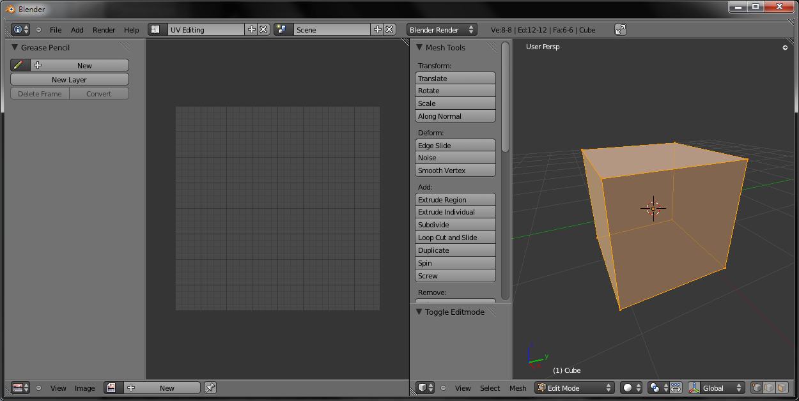Screen dimensions: 799x401
Task: Delete the Scene with the X icon
Action: (389, 29)
